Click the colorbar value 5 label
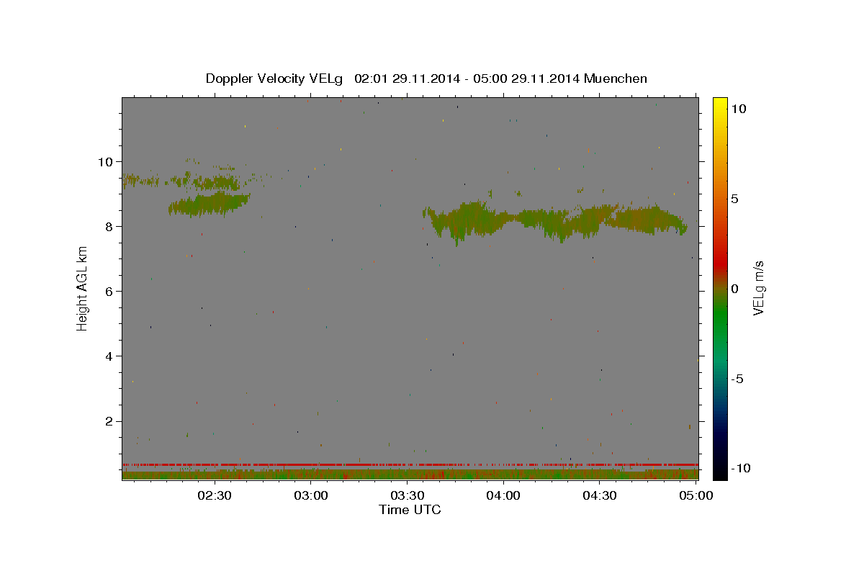This screenshot has width=864, height=576. pyautogui.click(x=734, y=199)
